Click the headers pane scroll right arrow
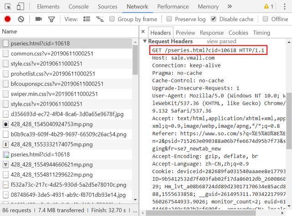The width and height of the screenshot is (292, 216). click(x=282, y=213)
